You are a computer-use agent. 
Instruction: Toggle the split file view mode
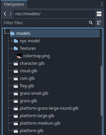coord(99,14)
